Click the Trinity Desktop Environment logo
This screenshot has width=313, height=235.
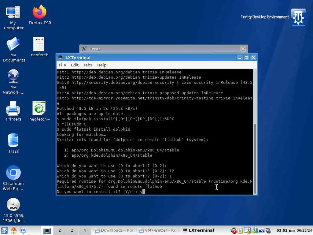point(298,17)
